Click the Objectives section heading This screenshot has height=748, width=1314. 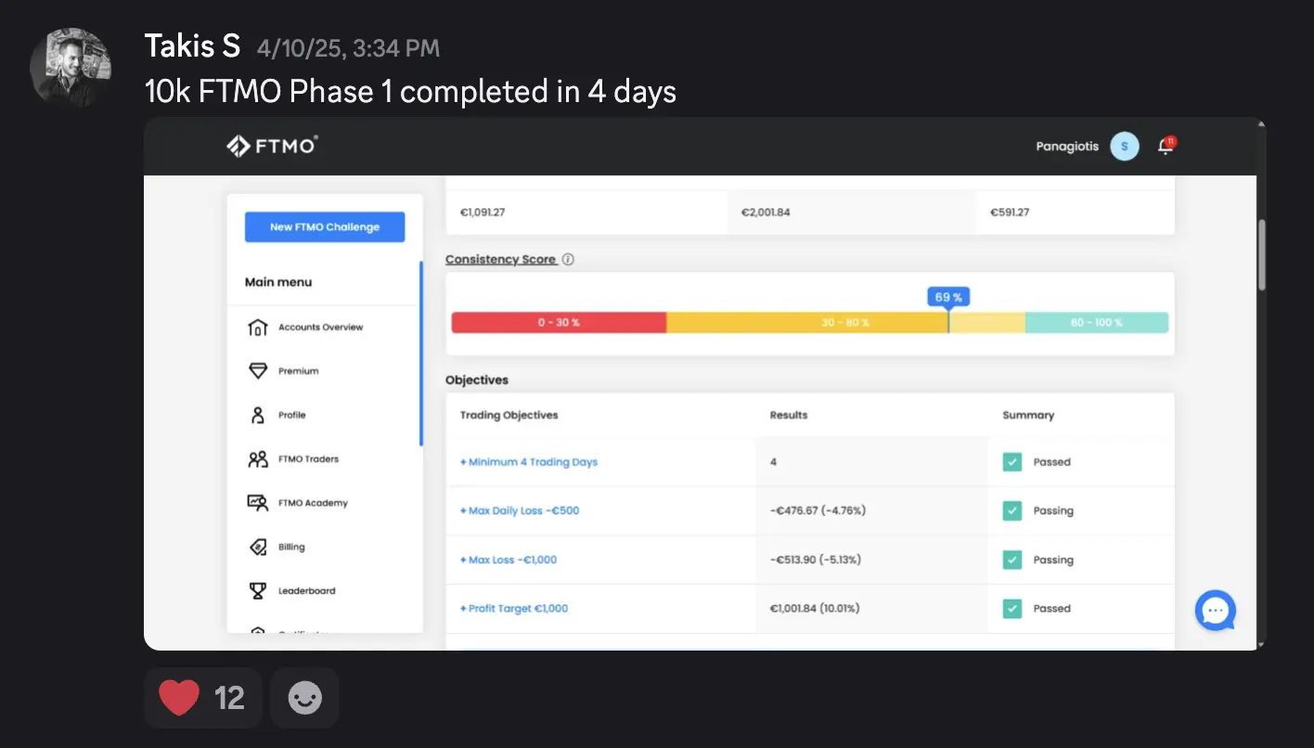pos(477,380)
